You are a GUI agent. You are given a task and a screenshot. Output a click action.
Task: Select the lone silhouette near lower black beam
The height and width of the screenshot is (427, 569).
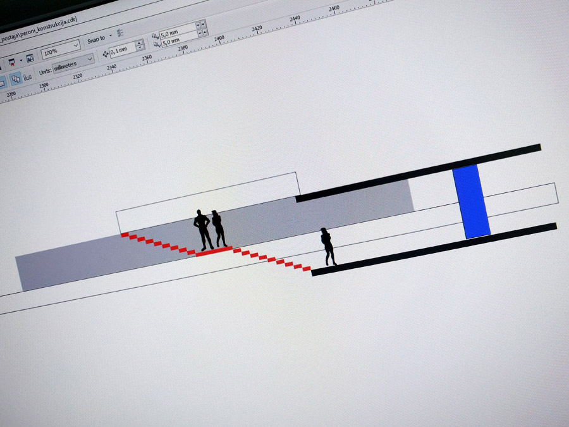pos(327,247)
